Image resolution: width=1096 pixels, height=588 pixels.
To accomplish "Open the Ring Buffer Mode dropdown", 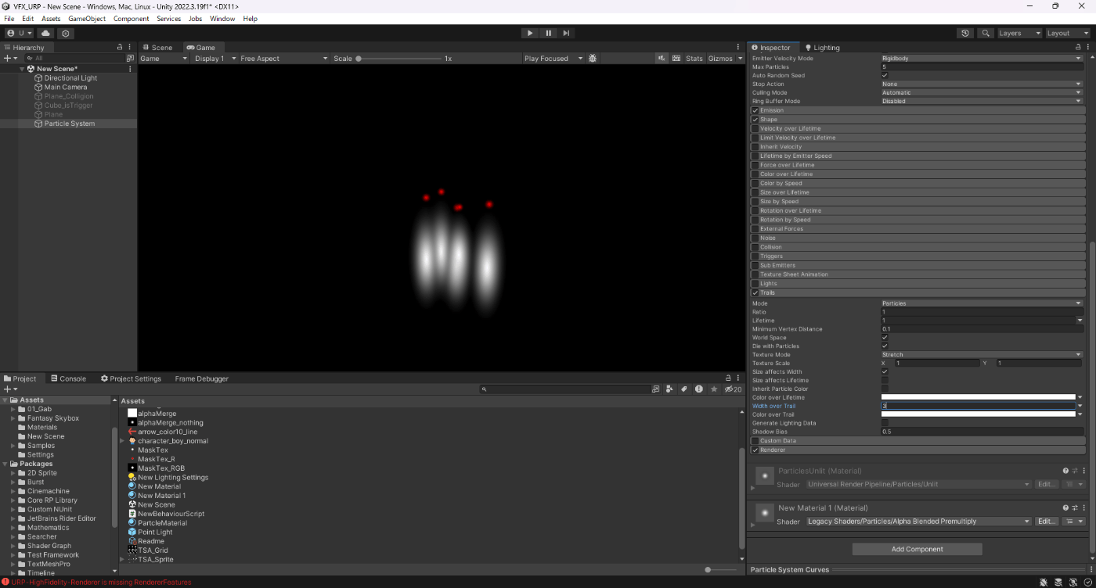I will [x=982, y=101].
